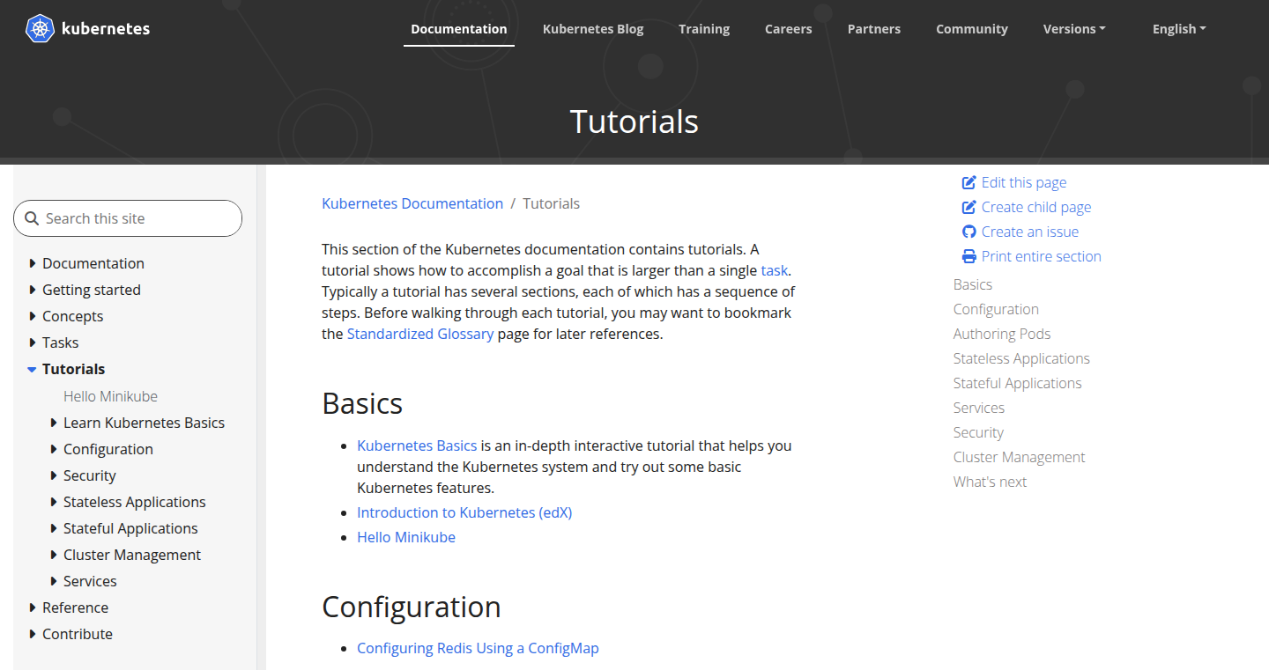
Task: Open the English language dropdown
Action: [x=1179, y=29]
